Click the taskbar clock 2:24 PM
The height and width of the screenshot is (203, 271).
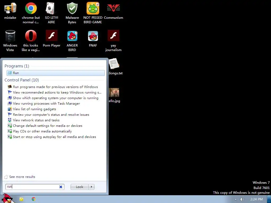coord(256,199)
